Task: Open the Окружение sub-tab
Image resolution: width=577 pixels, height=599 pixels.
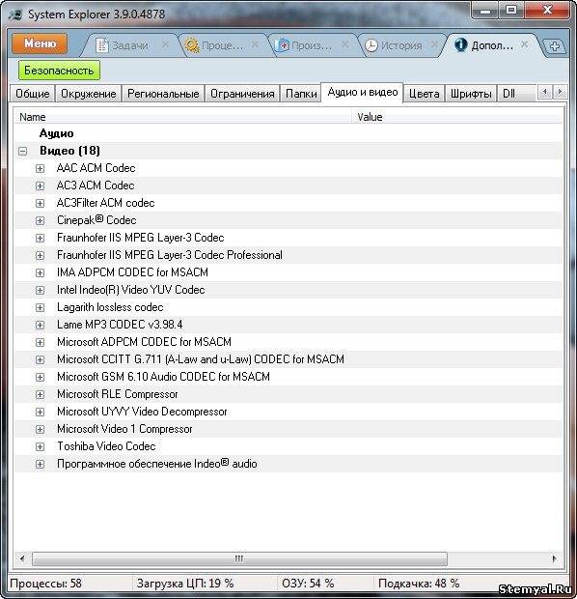Action: [89, 94]
